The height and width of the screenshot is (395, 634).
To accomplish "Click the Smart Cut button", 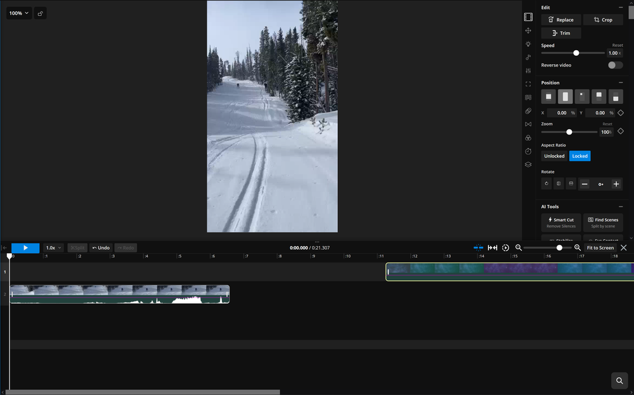I will pyautogui.click(x=560, y=223).
